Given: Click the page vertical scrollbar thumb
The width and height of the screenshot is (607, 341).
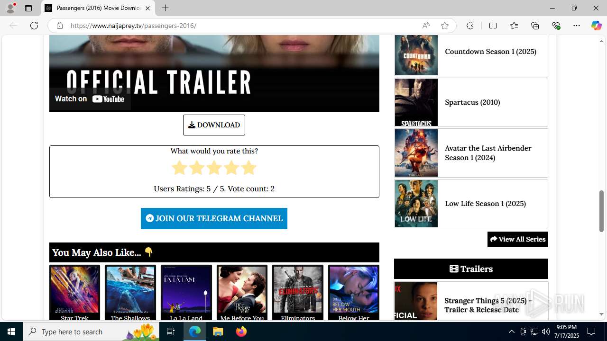Looking at the screenshot, I should (602, 211).
